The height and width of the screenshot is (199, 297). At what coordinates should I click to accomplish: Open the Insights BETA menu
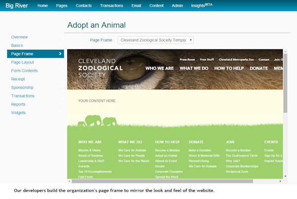(x=202, y=5)
